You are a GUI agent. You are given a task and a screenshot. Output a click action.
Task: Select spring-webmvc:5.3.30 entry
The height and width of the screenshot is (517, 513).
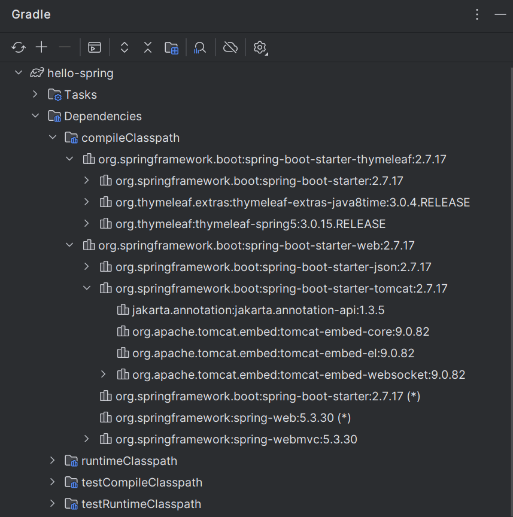pos(256,439)
